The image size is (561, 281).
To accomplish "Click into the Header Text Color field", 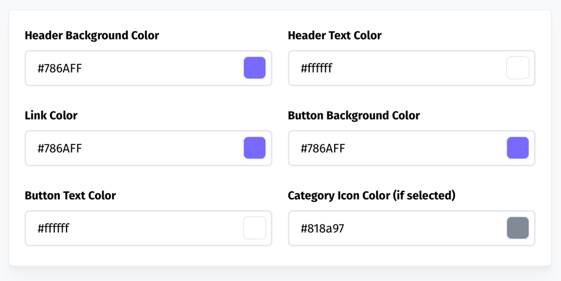I will [396, 68].
